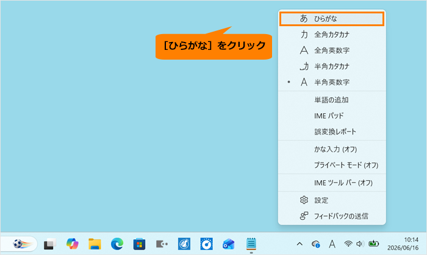The height and width of the screenshot is (255, 427).
Task: Open 単語の追加 from IME menu
Action: (332, 100)
